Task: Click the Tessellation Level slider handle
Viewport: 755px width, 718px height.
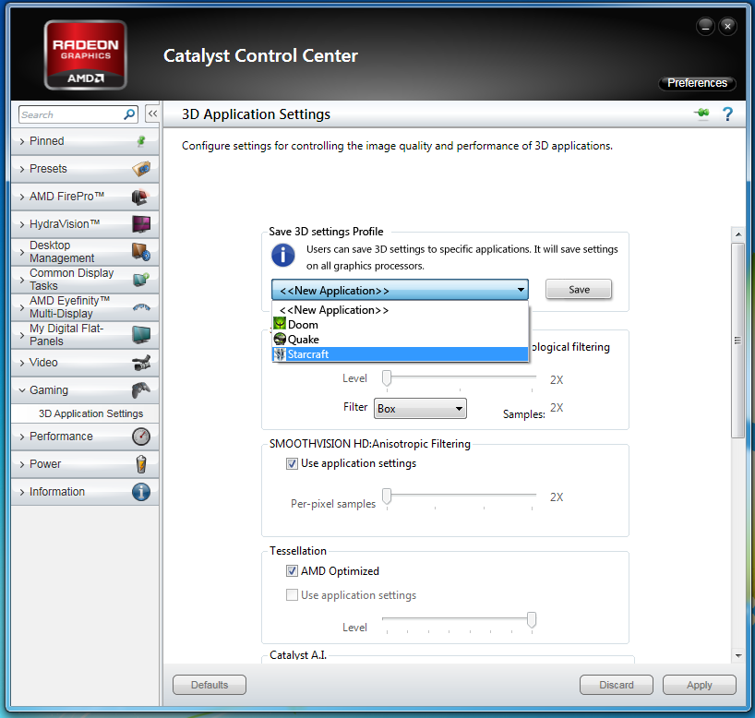Action: tap(532, 619)
